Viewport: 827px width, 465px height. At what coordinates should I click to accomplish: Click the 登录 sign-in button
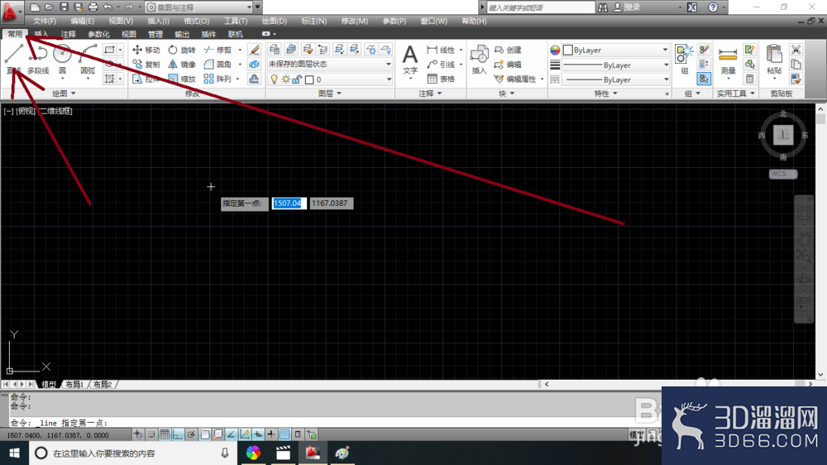[627, 7]
